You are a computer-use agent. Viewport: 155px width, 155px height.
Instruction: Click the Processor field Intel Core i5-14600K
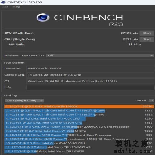(x=91, y=69)
